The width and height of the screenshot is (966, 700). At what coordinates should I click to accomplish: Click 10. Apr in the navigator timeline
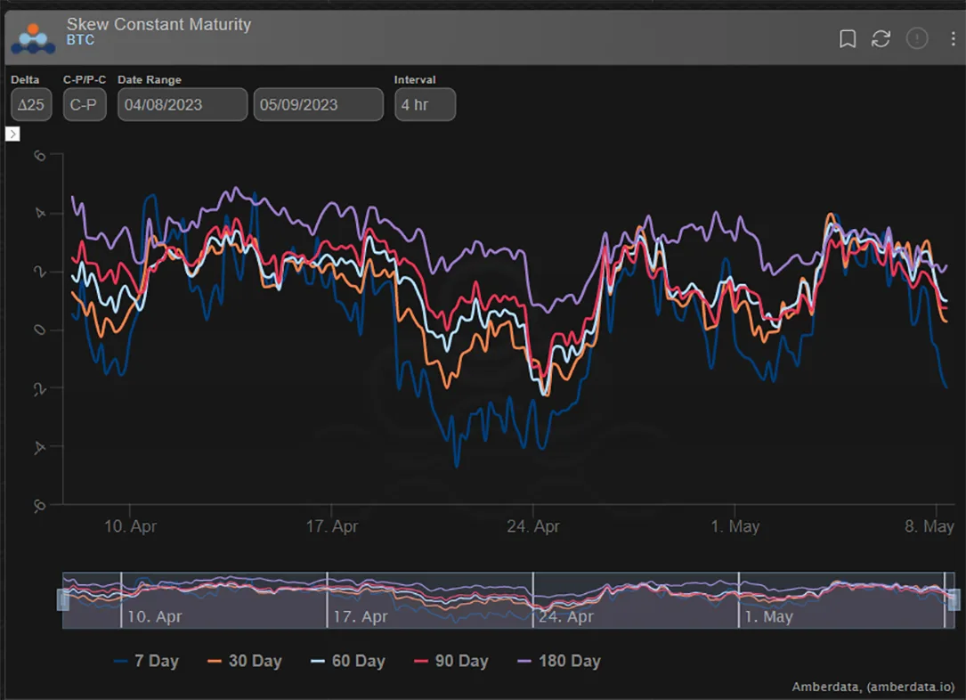tap(154, 616)
